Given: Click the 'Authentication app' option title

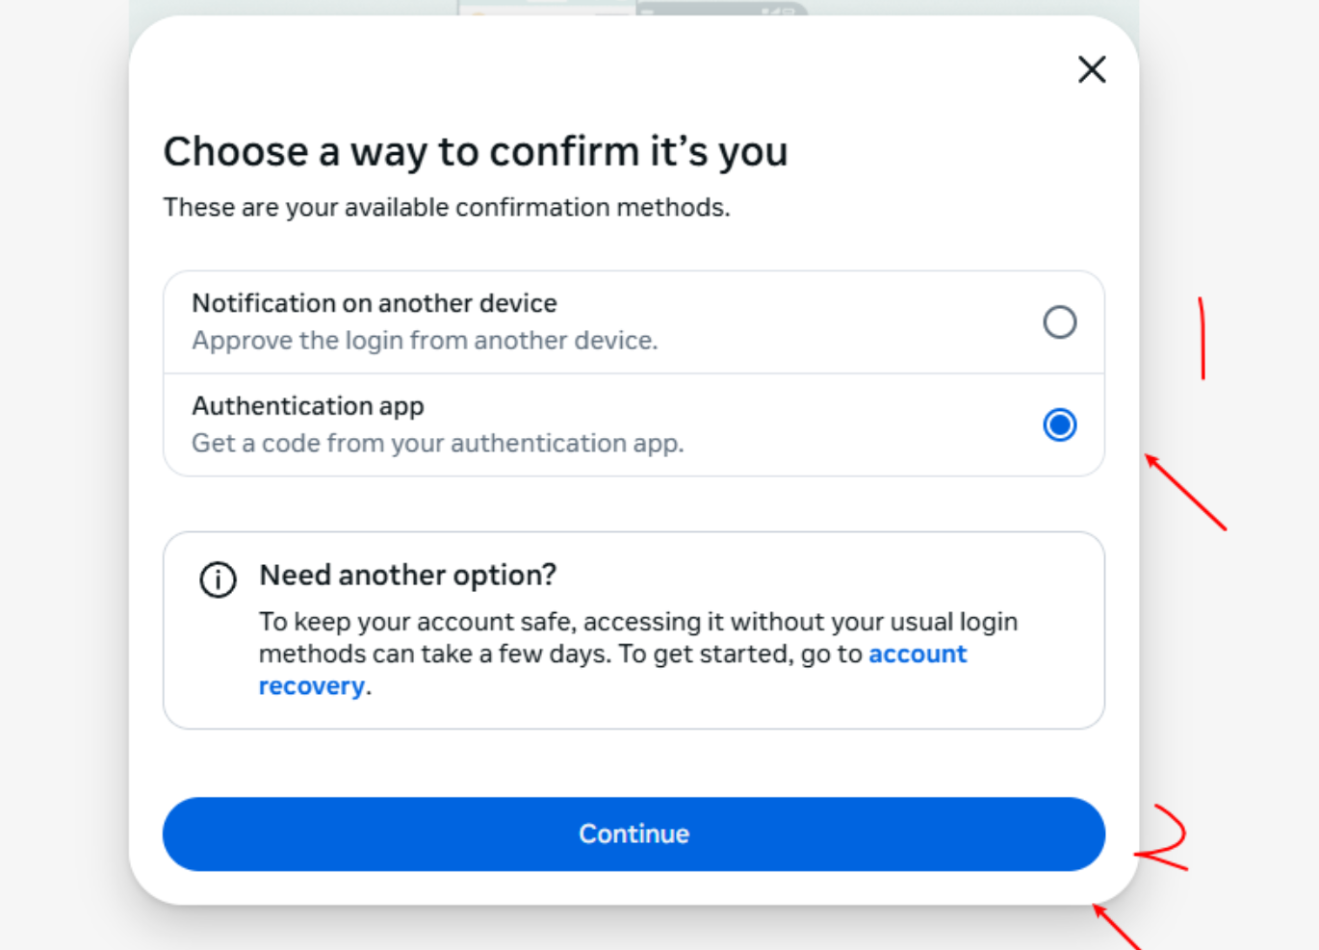Looking at the screenshot, I should pyautogui.click(x=308, y=406).
